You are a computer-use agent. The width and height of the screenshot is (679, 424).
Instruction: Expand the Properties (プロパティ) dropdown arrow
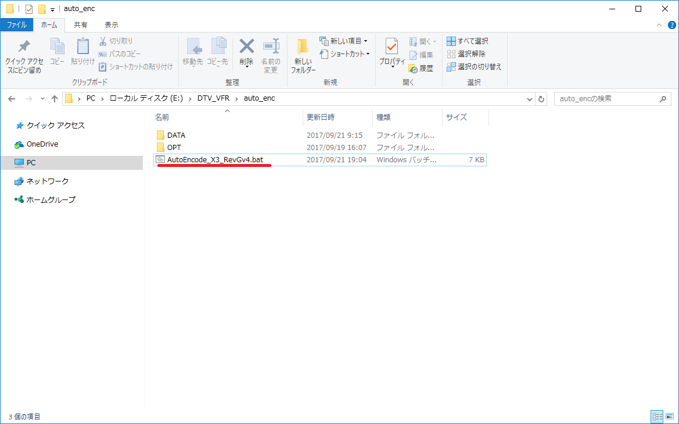(x=392, y=67)
